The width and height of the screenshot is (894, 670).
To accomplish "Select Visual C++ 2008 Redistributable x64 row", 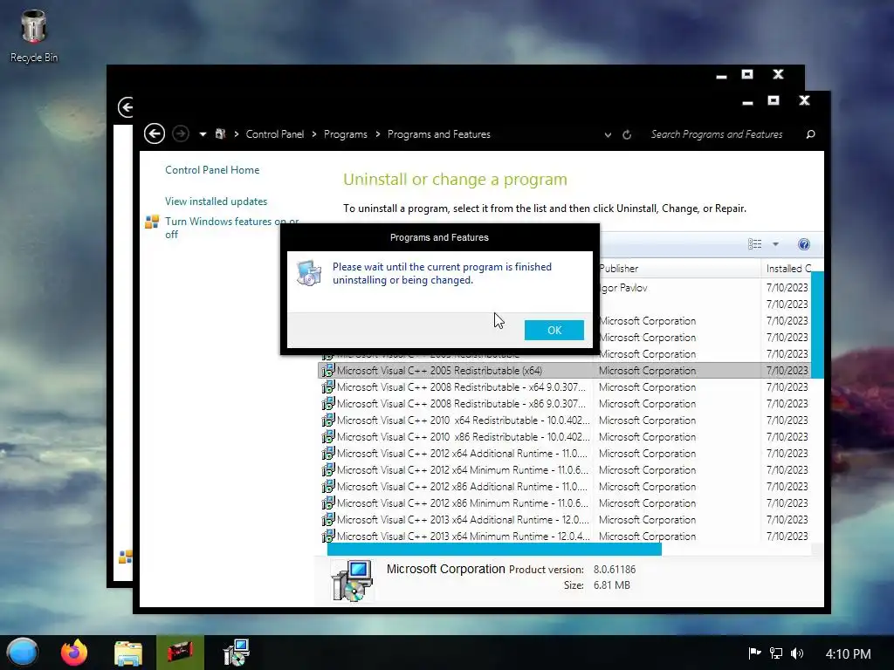I will pyautogui.click(x=564, y=386).
